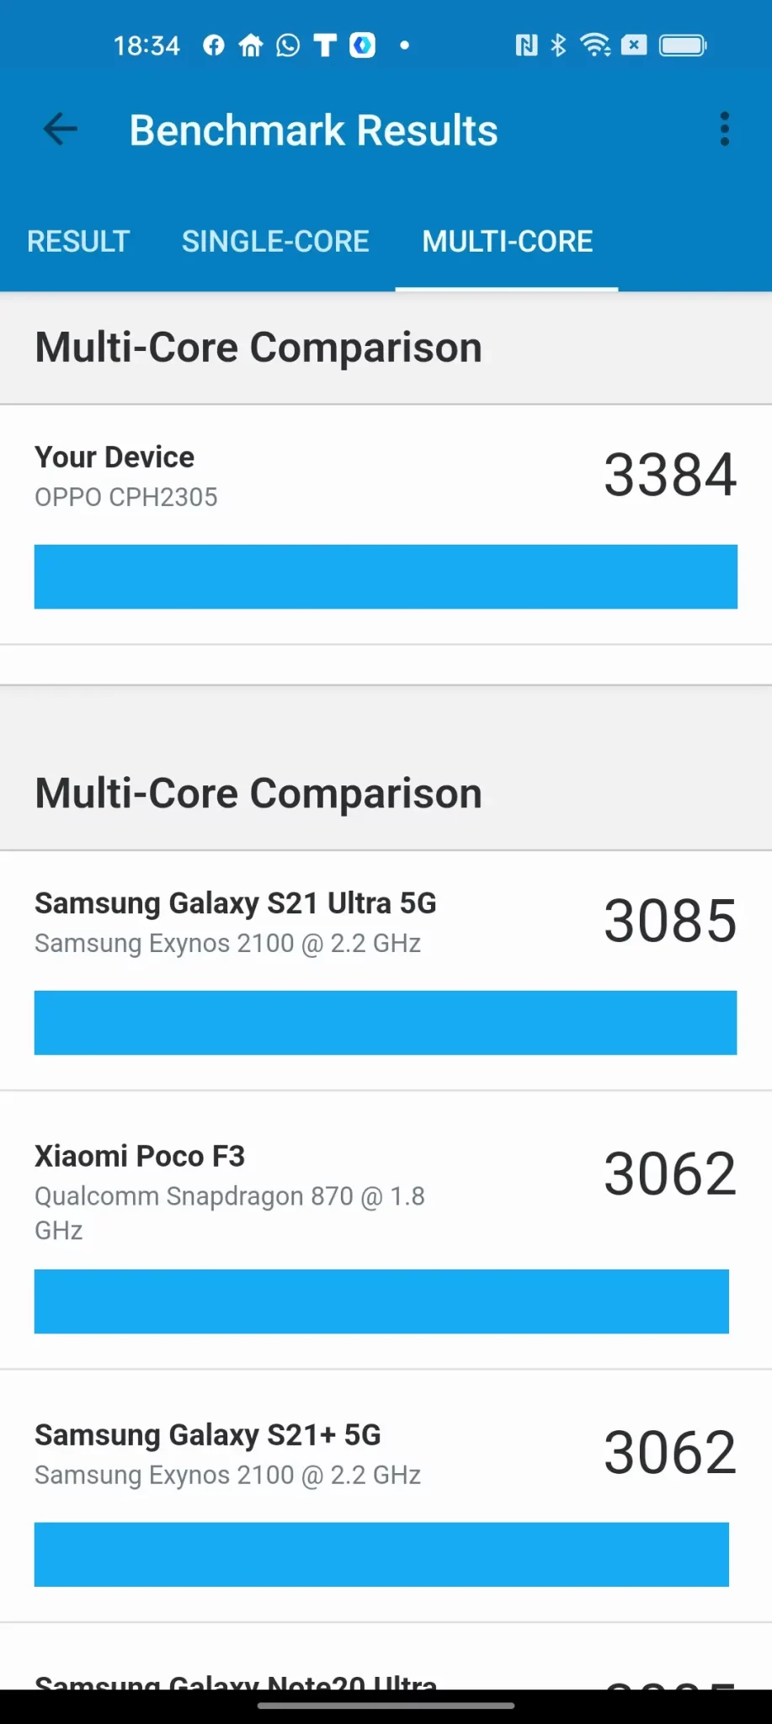Open the three-dot overflow menu
The width and height of the screenshot is (772, 1724).
(724, 130)
